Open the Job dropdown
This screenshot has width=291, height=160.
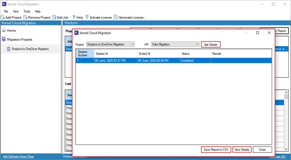point(175,44)
